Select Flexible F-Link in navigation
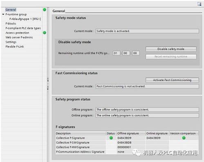The height and width of the screenshot is (162, 204). click(15, 47)
